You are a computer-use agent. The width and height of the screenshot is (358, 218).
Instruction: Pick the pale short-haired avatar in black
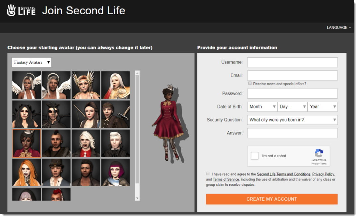116,143
